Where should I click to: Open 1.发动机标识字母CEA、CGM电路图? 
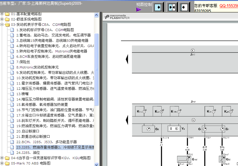45,30
